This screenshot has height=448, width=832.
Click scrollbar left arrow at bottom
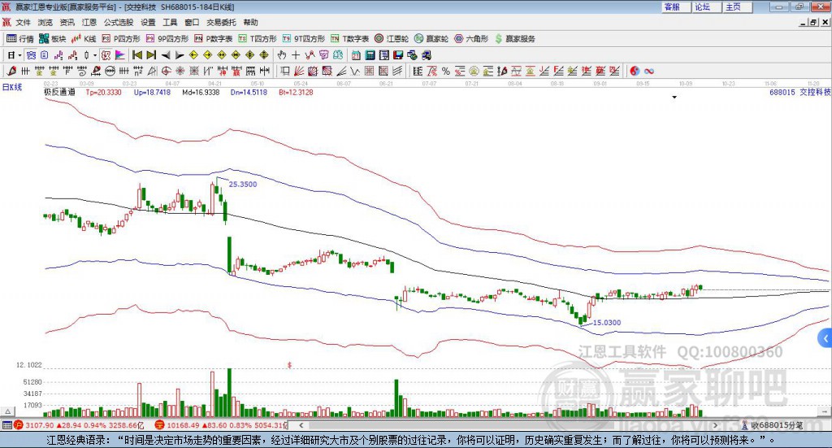(x=301, y=425)
